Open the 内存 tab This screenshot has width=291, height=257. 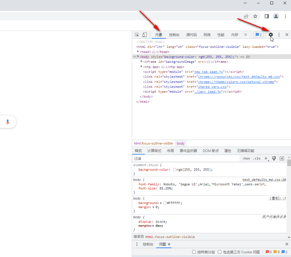click(235, 35)
